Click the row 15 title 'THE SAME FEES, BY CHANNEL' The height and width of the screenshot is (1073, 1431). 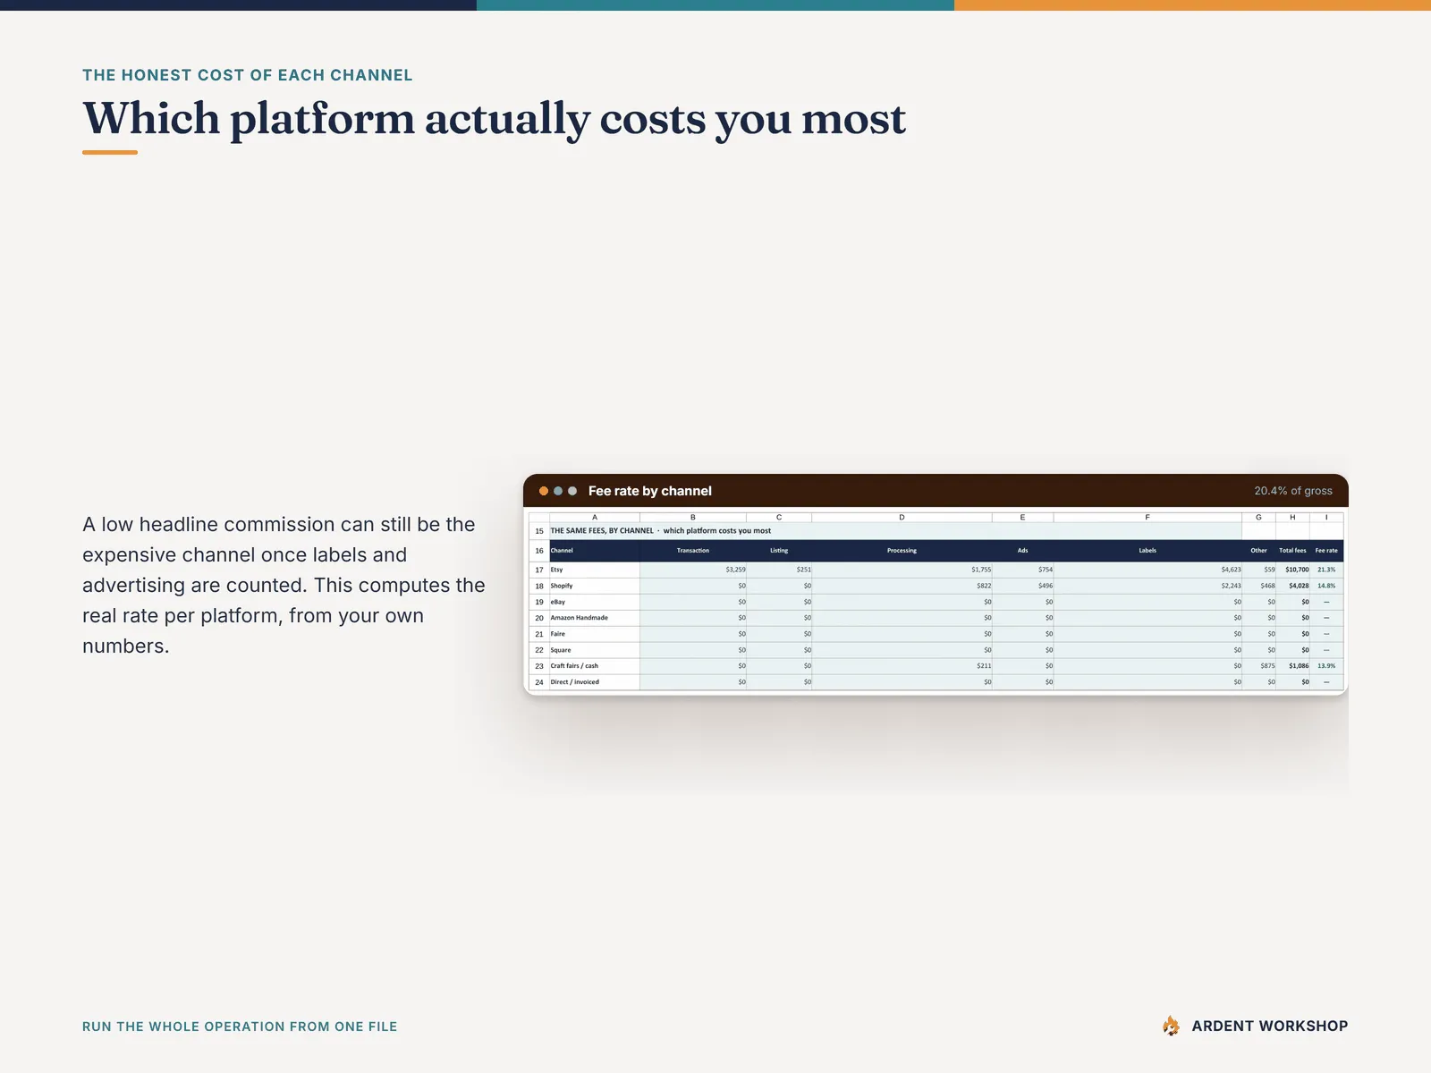602,531
